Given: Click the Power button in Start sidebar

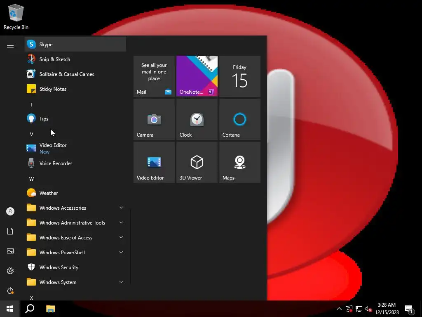Looking at the screenshot, I should click(x=10, y=291).
